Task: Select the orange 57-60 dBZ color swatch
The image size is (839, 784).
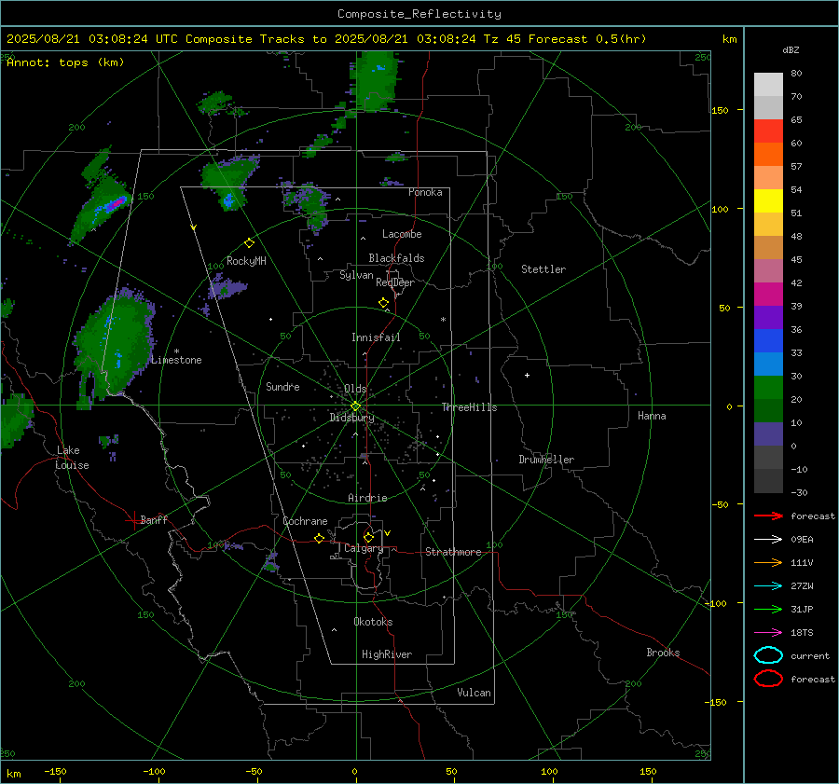Action: tap(768, 155)
